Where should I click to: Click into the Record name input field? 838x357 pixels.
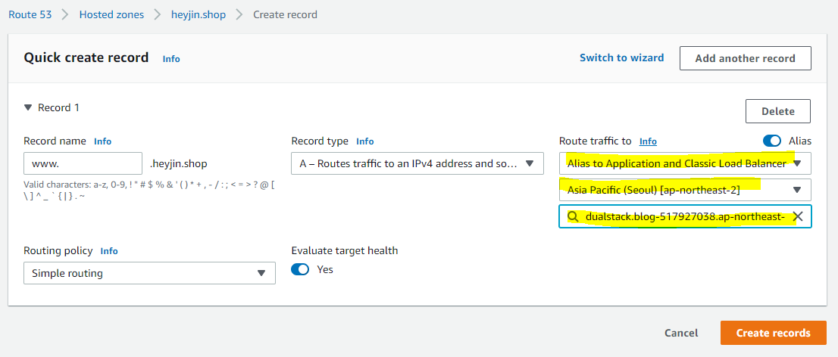[83, 163]
